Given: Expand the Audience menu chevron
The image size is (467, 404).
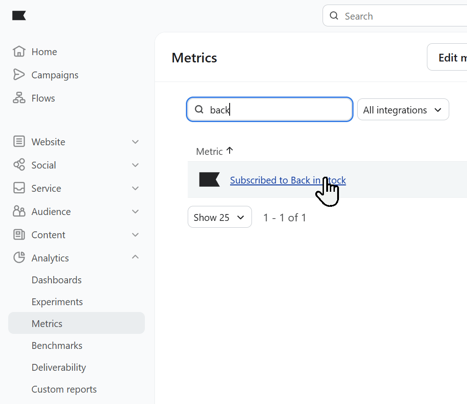Looking at the screenshot, I should (135, 211).
